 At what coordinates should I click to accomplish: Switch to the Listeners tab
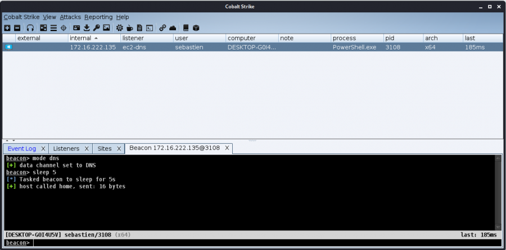coord(66,148)
